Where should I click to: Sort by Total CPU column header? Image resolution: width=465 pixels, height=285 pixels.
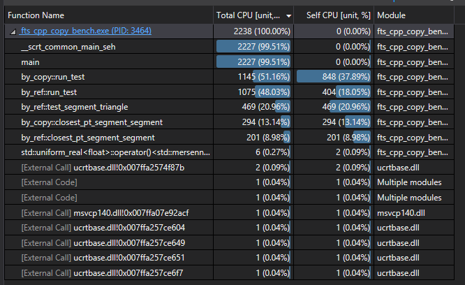tap(253, 15)
